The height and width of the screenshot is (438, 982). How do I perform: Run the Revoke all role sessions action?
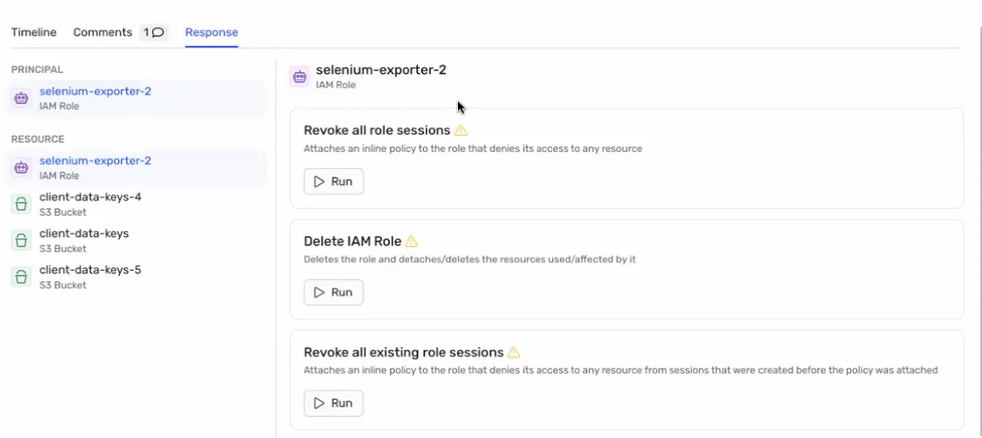click(334, 182)
